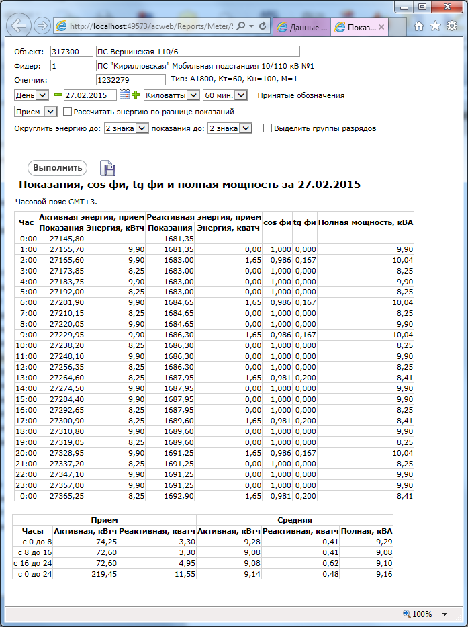Click the 'с 0 до 24' summary row

[203, 574]
